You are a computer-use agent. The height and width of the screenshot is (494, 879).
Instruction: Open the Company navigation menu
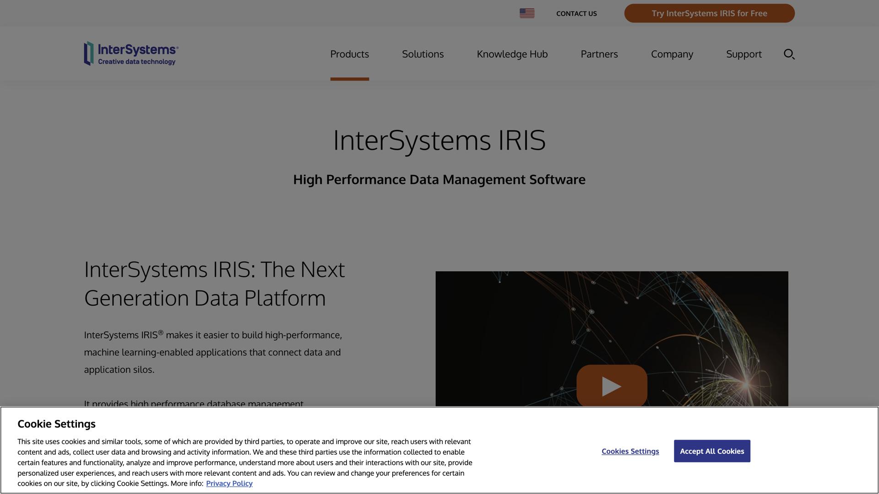coord(672,54)
